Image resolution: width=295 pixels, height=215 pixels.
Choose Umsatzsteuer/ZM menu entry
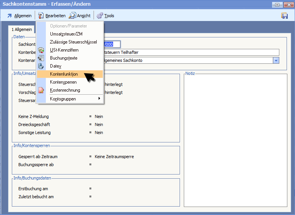[x=66, y=34]
